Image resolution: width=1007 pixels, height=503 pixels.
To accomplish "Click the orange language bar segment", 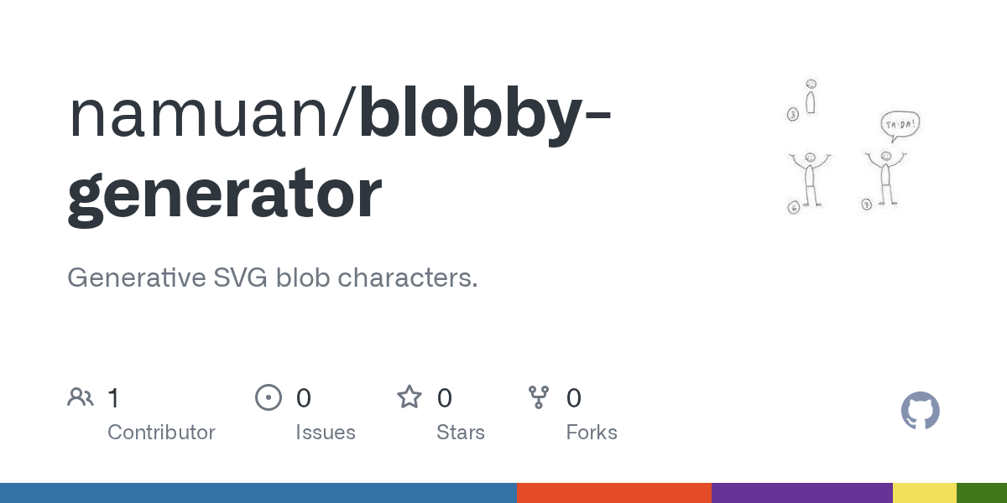I will pyautogui.click(x=613, y=493).
